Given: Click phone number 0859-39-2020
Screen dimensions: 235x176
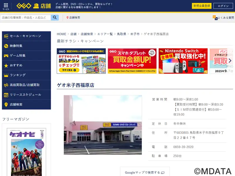Looking at the screenshot, I should pyautogui.click(x=183, y=147).
